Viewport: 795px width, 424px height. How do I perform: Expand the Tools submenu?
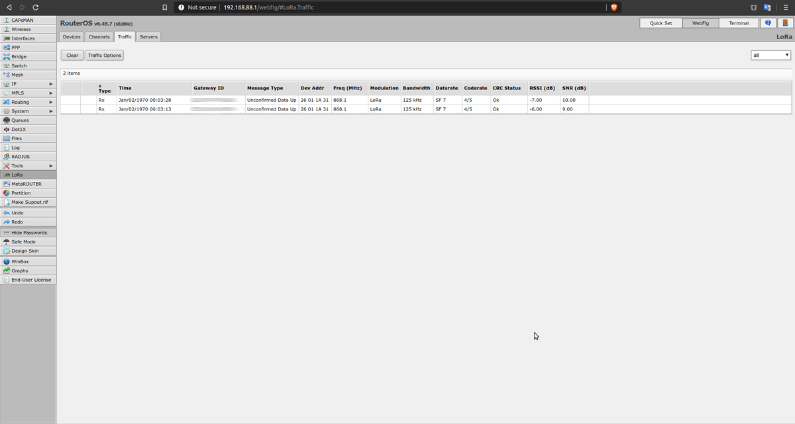click(28, 165)
